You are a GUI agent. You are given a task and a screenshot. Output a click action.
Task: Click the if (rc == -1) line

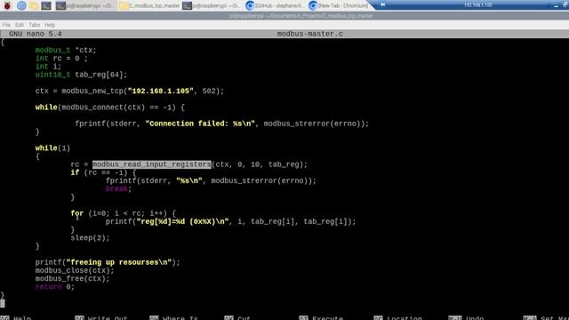(x=103, y=172)
